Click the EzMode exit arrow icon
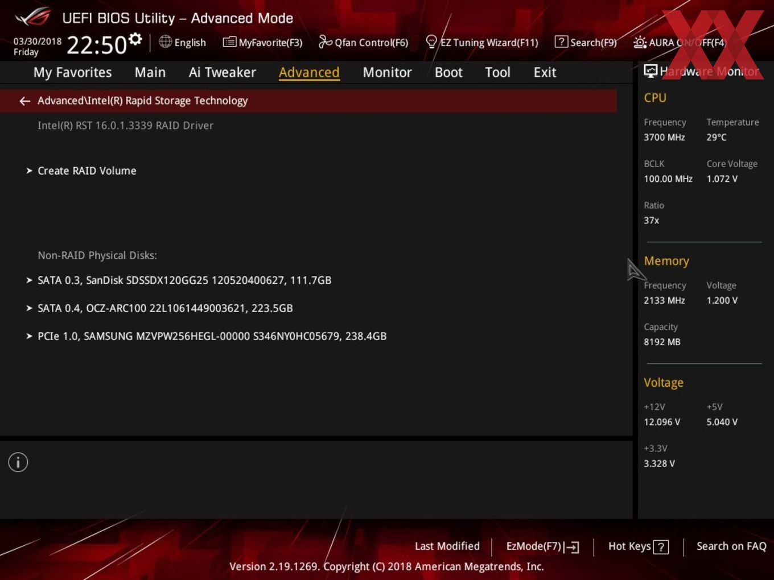The height and width of the screenshot is (580, 774). [572, 547]
